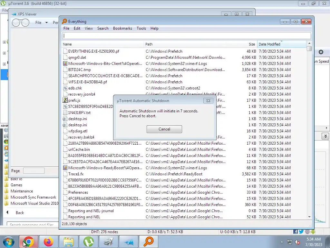Click the first desktop.ini gear icon
The width and height of the screenshot is (330, 248).
[x=65, y=119]
